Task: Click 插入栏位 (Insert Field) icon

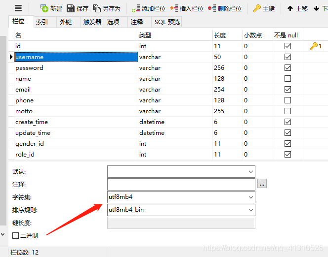Action: [174, 8]
